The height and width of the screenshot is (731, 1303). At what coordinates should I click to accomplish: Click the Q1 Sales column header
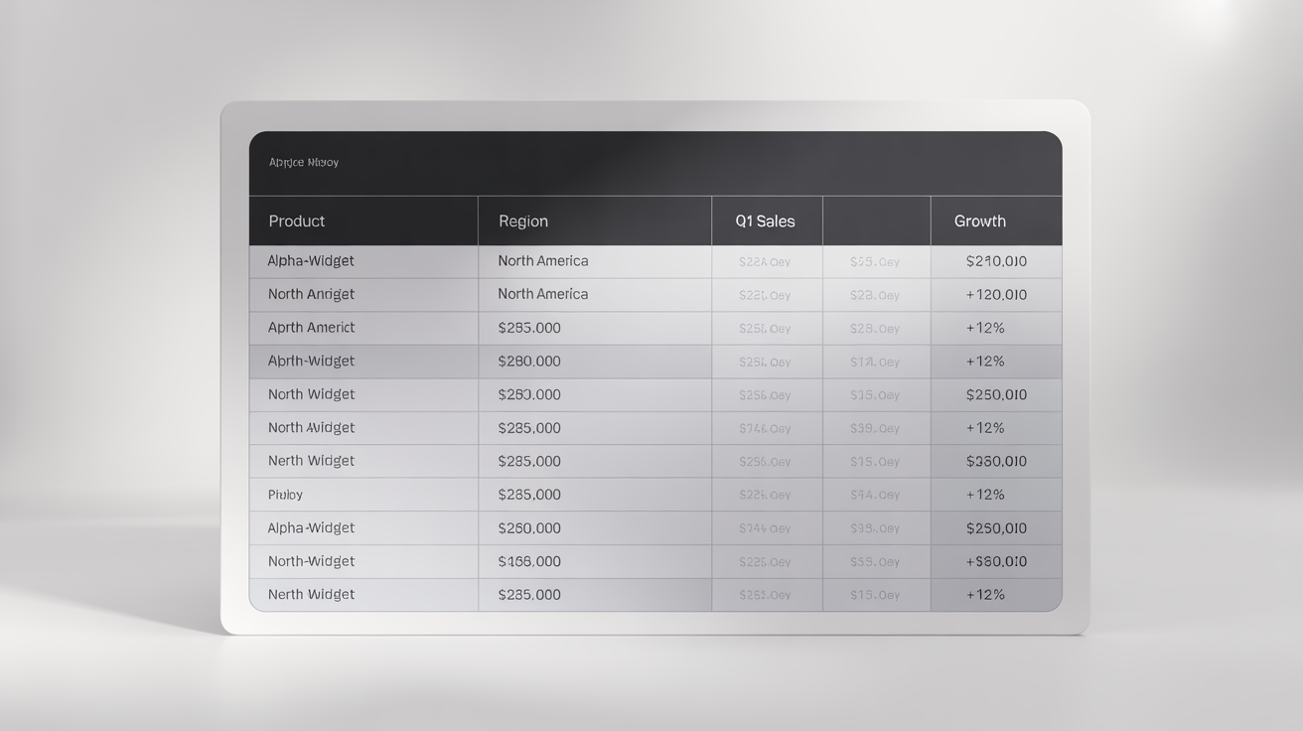(x=765, y=220)
